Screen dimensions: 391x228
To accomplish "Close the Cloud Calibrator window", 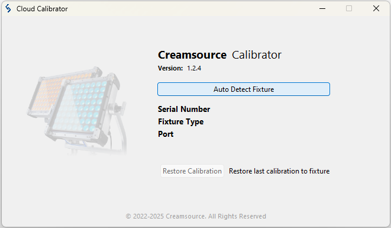I will tap(376, 8).
